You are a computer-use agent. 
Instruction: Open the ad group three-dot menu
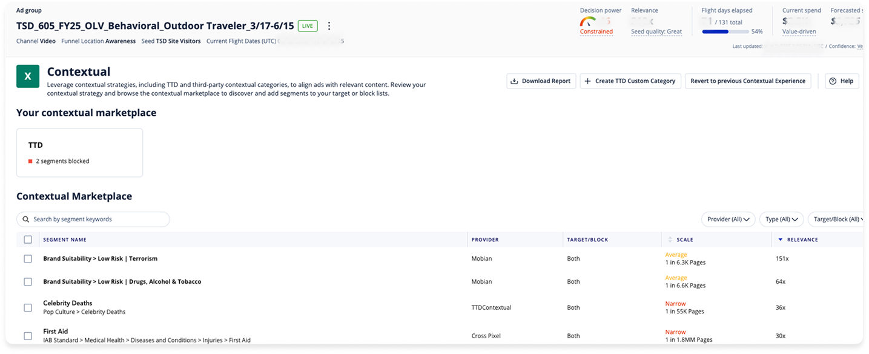329,25
